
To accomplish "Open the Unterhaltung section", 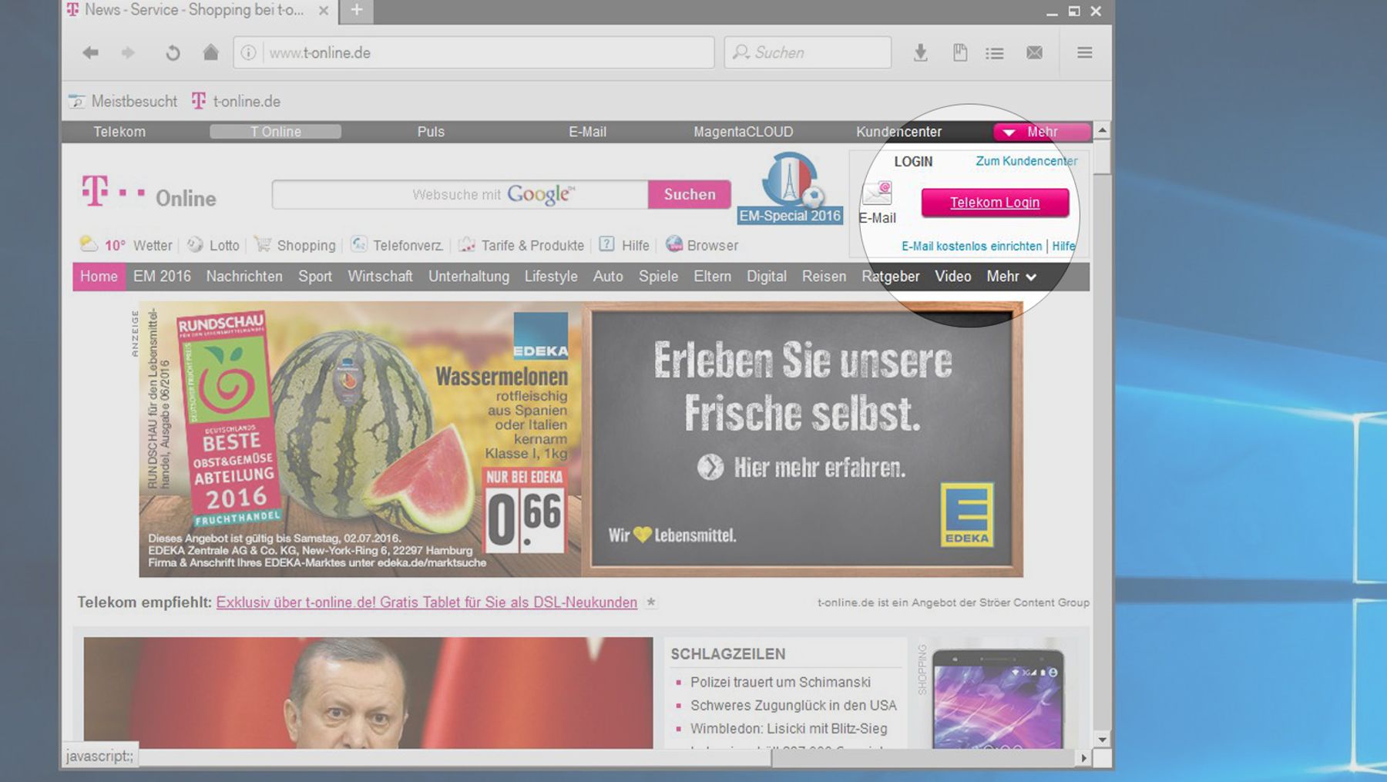I will coord(468,277).
